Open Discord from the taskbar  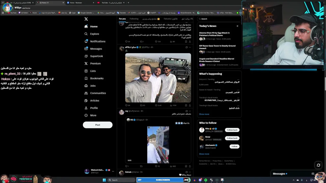(x=200, y=180)
